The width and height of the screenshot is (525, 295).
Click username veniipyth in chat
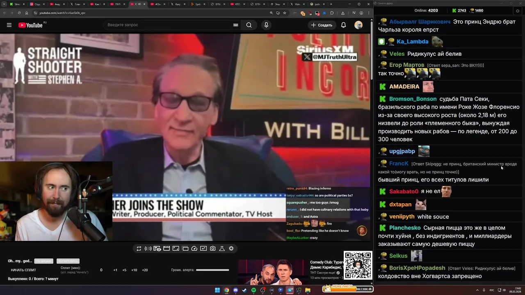click(x=402, y=216)
